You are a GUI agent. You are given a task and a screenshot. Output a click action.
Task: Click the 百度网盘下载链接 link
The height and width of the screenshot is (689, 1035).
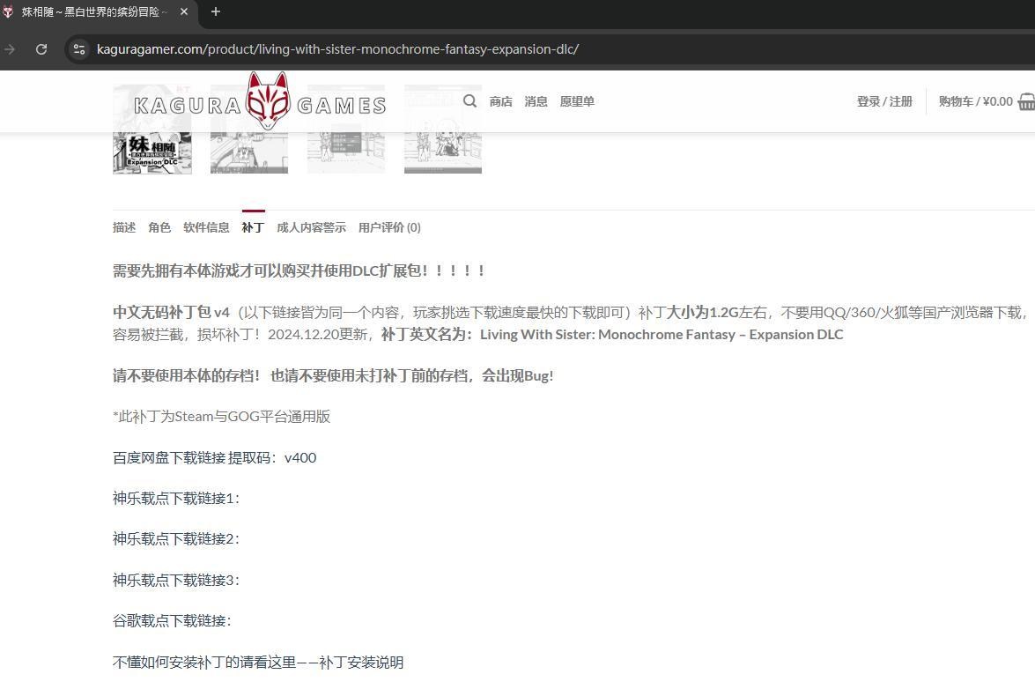pyautogui.click(x=169, y=458)
